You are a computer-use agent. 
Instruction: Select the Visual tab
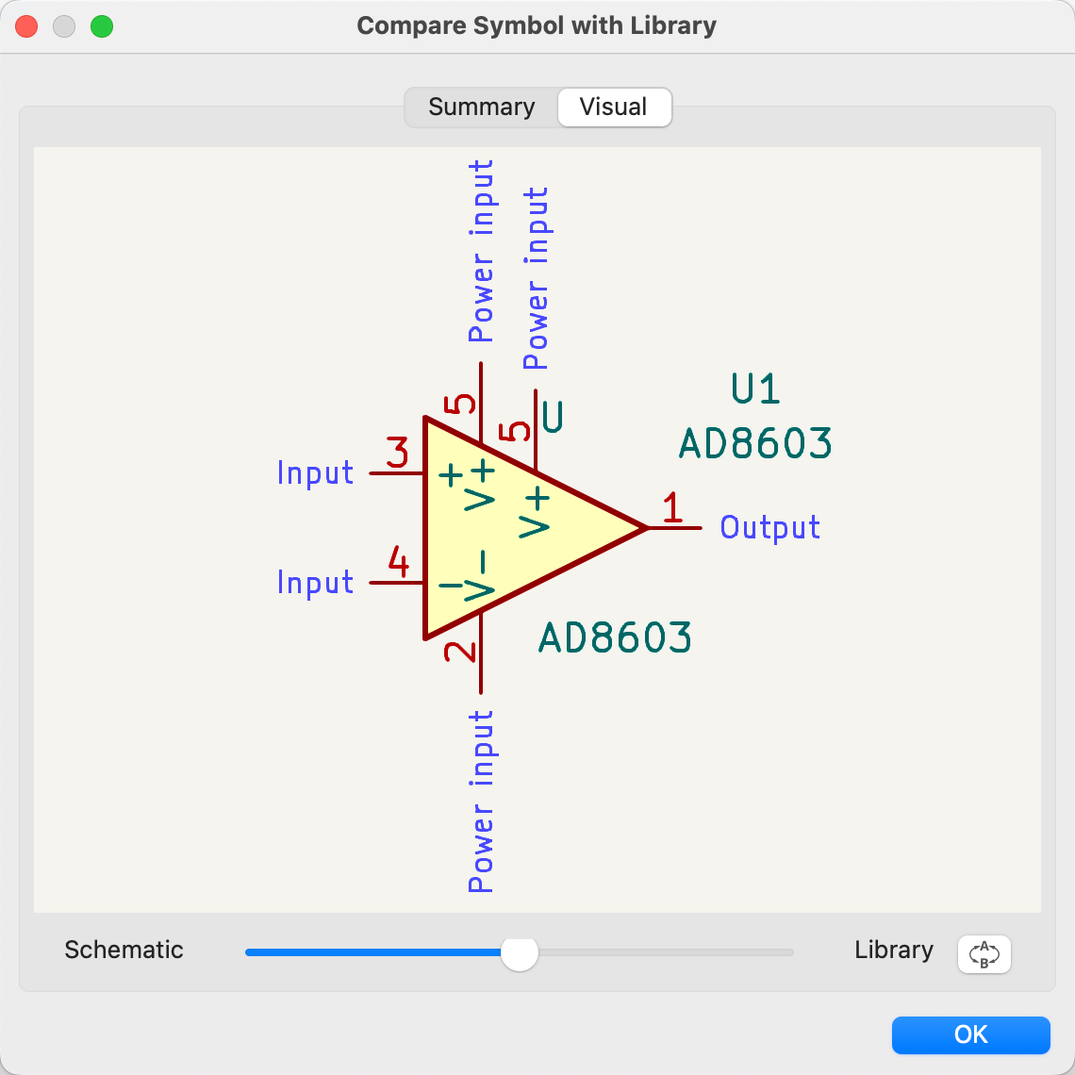[614, 107]
